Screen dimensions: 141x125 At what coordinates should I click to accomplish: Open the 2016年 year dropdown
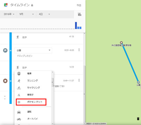click(x=9, y=14)
